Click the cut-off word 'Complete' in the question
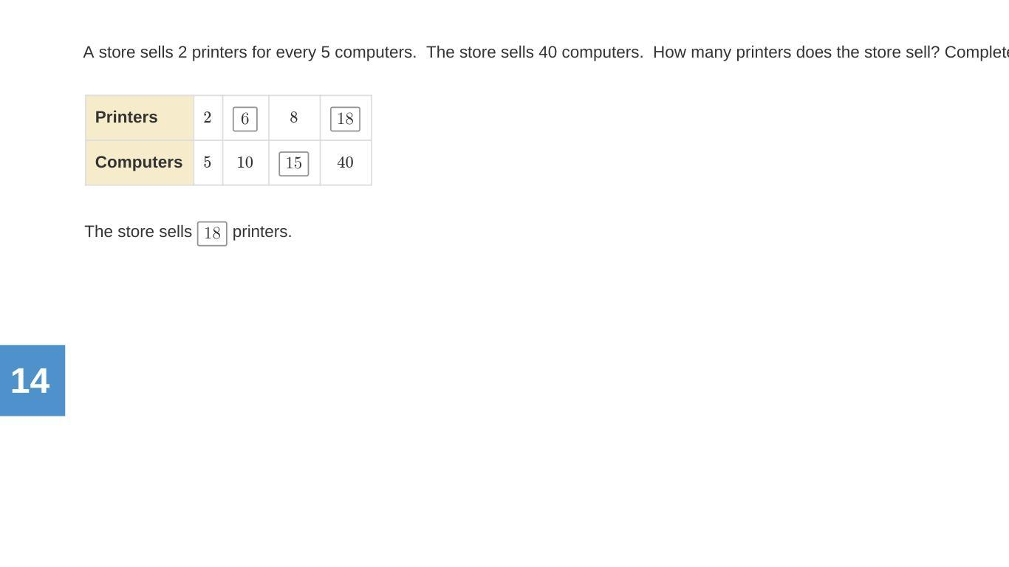1009x567 pixels. (x=976, y=52)
